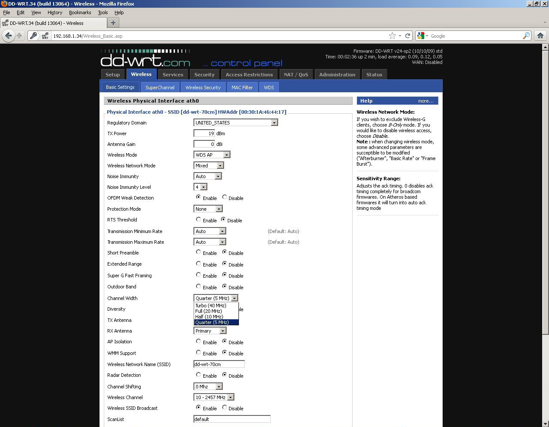
Task: Enable Radar Detection radio
Action: pyautogui.click(x=198, y=375)
